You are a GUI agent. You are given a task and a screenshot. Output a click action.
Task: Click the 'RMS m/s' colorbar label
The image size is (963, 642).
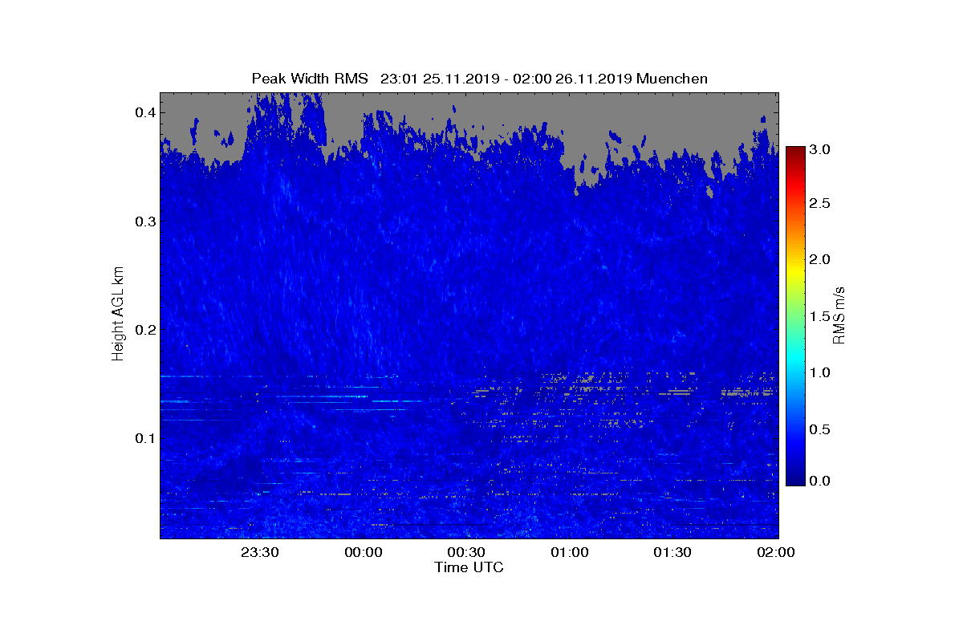point(839,314)
